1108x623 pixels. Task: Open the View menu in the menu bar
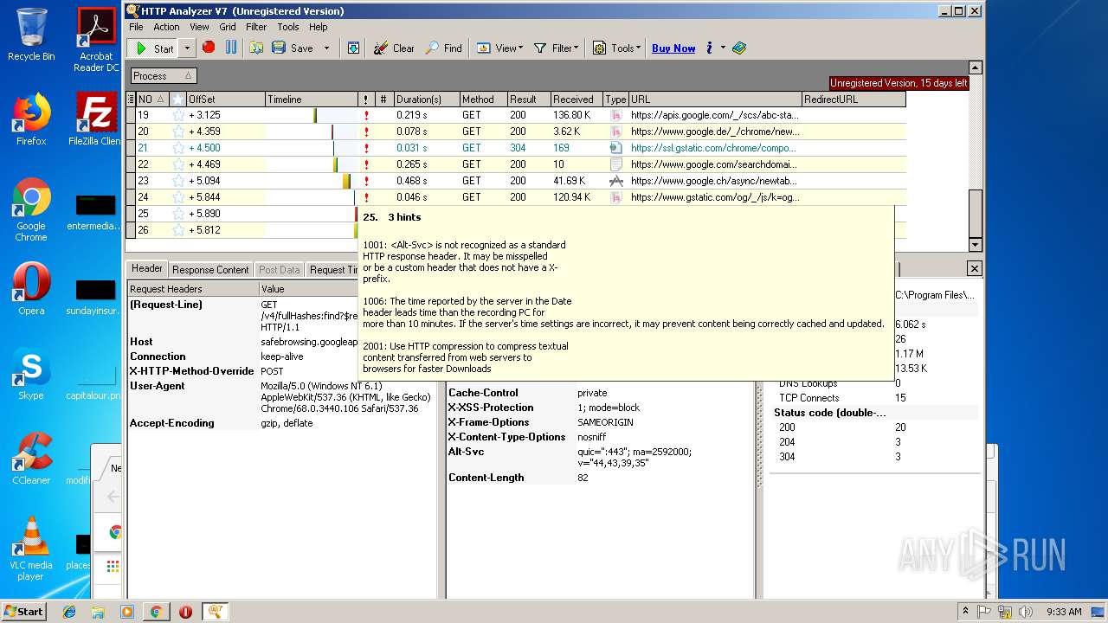pyautogui.click(x=200, y=27)
